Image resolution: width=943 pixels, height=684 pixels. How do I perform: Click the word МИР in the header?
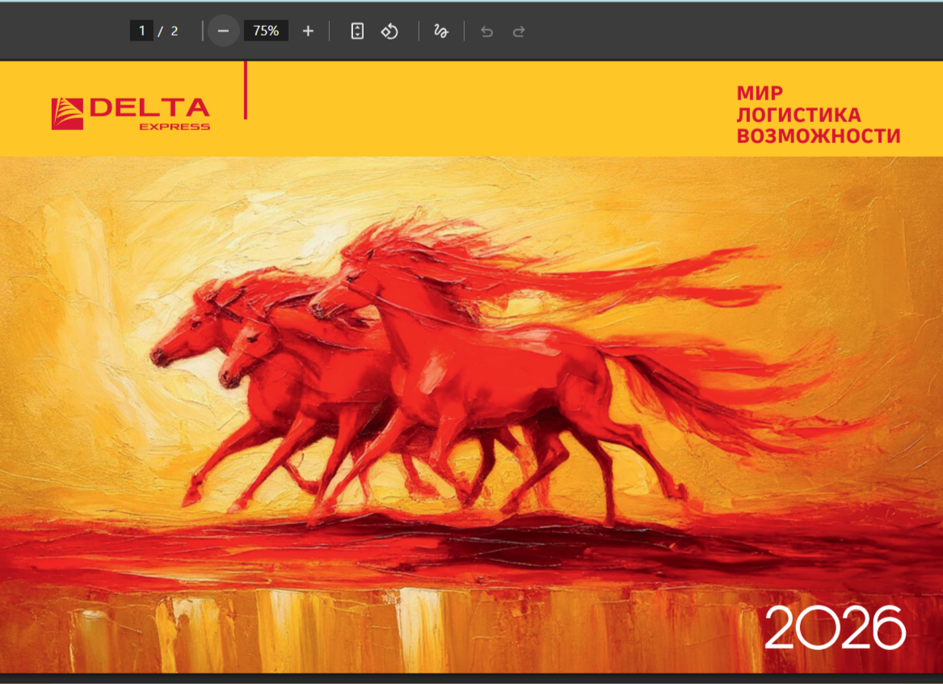click(760, 93)
